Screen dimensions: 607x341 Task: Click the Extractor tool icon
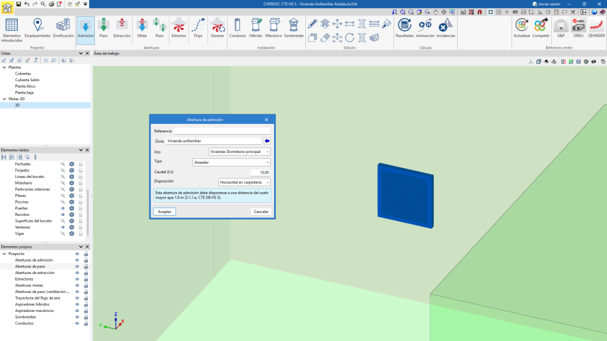pyautogui.click(x=178, y=29)
